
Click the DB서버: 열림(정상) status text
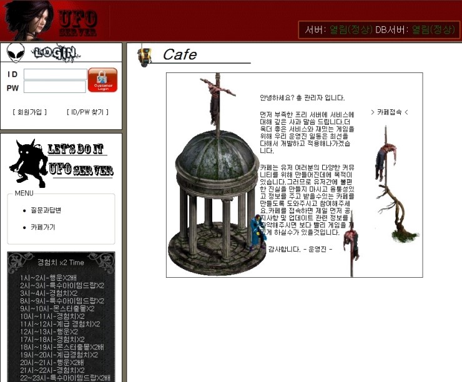tap(415, 29)
